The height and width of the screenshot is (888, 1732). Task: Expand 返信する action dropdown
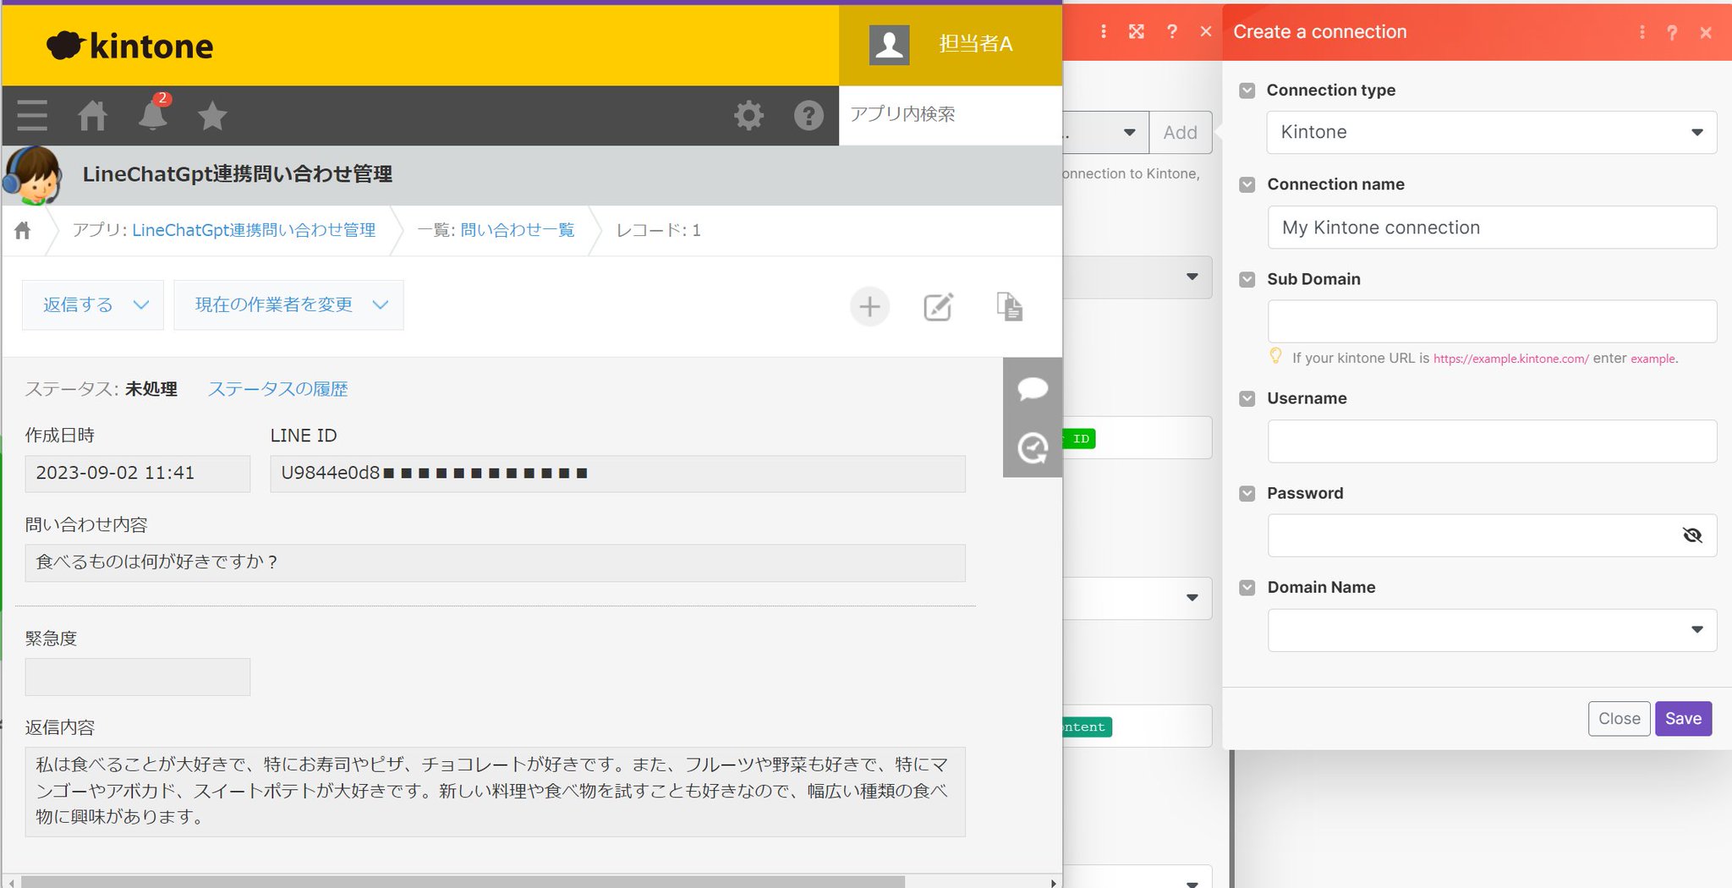tap(93, 305)
